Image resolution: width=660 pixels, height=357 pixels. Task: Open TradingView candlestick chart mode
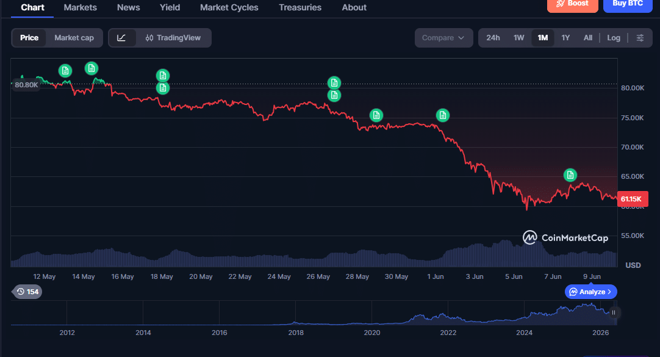tap(173, 38)
